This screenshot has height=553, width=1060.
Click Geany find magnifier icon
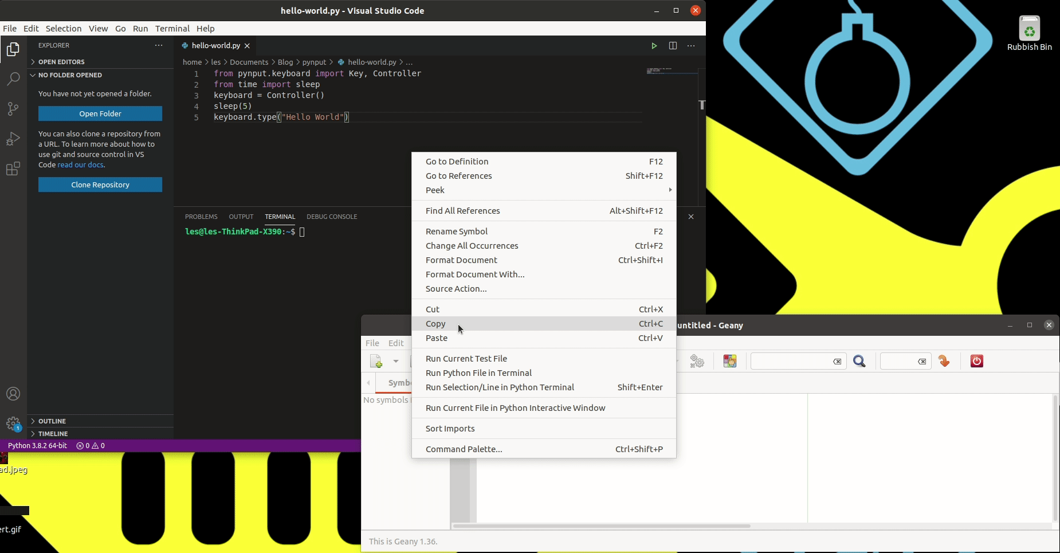[x=859, y=361]
